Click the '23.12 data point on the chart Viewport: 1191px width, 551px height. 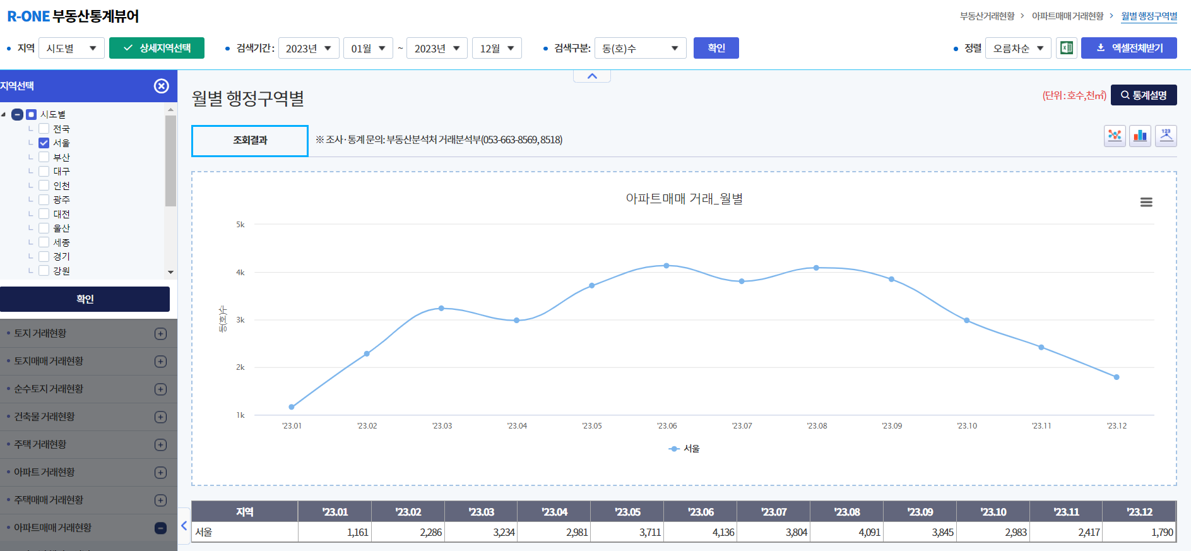pyautogui.click(x=1117, y=377)
